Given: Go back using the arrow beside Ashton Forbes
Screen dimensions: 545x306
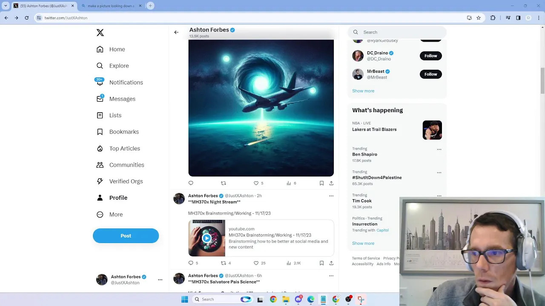Looking at the screenshot, I should (x=176, y=32).
